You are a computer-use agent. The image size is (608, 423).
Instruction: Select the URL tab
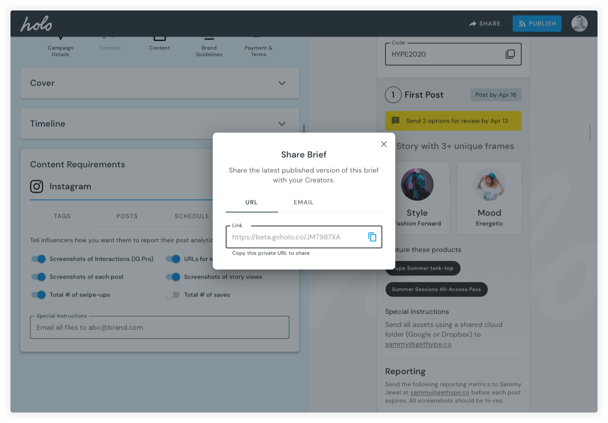(252, 203)
